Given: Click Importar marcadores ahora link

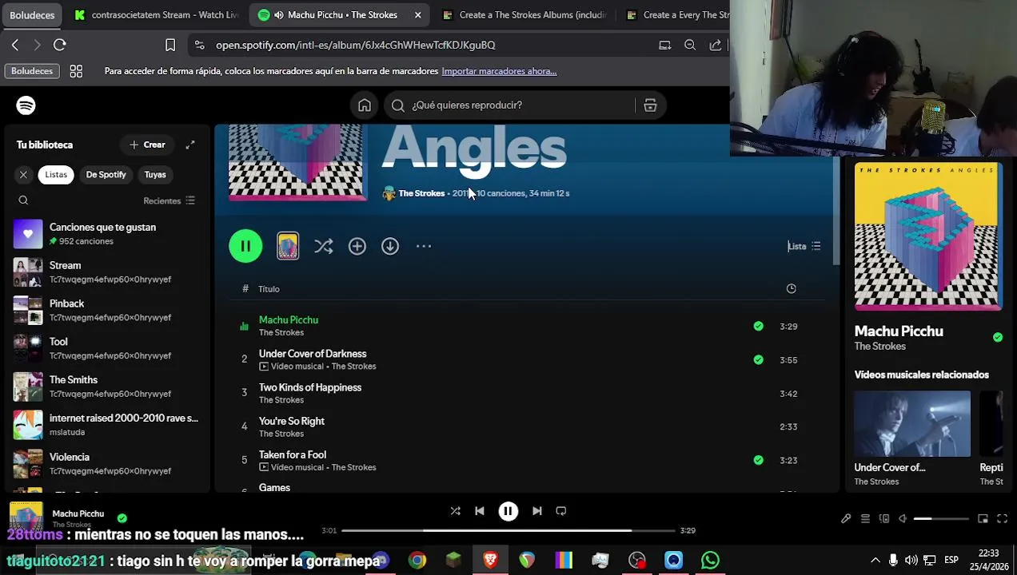Looking at the screenshot, I should pos(499,71).
